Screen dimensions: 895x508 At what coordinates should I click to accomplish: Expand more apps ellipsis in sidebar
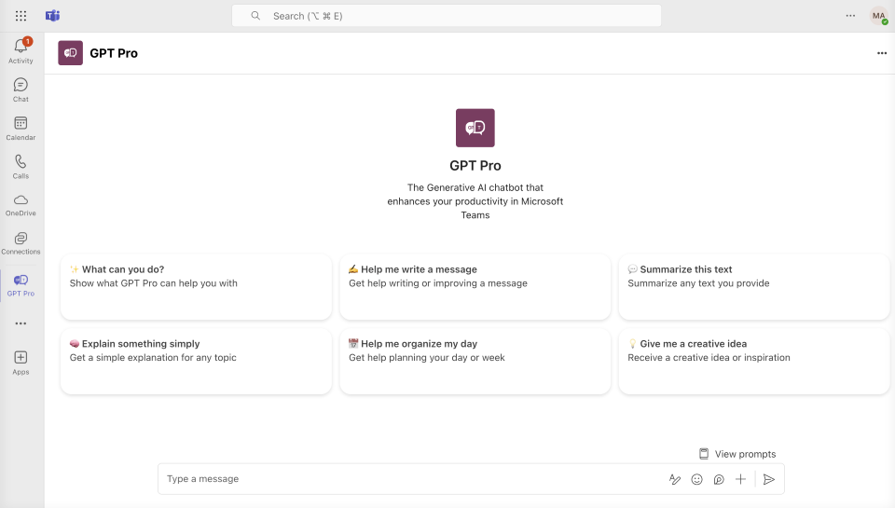(21, 323)
